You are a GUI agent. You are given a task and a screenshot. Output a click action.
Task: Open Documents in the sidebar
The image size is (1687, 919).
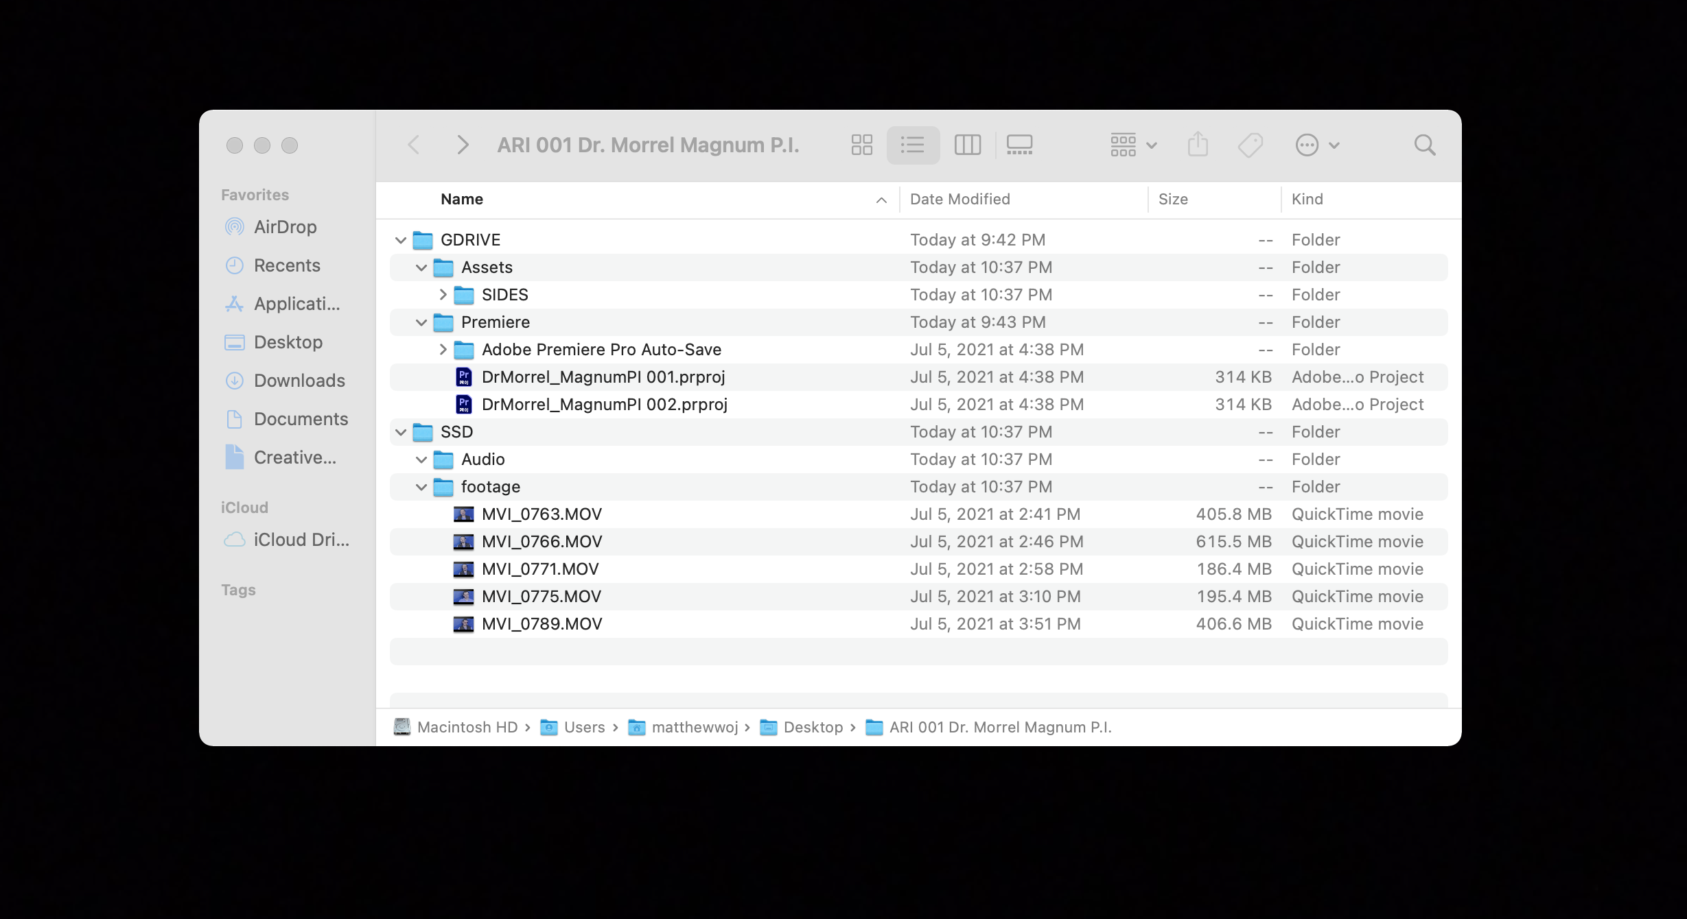click(x=301, y=419)
